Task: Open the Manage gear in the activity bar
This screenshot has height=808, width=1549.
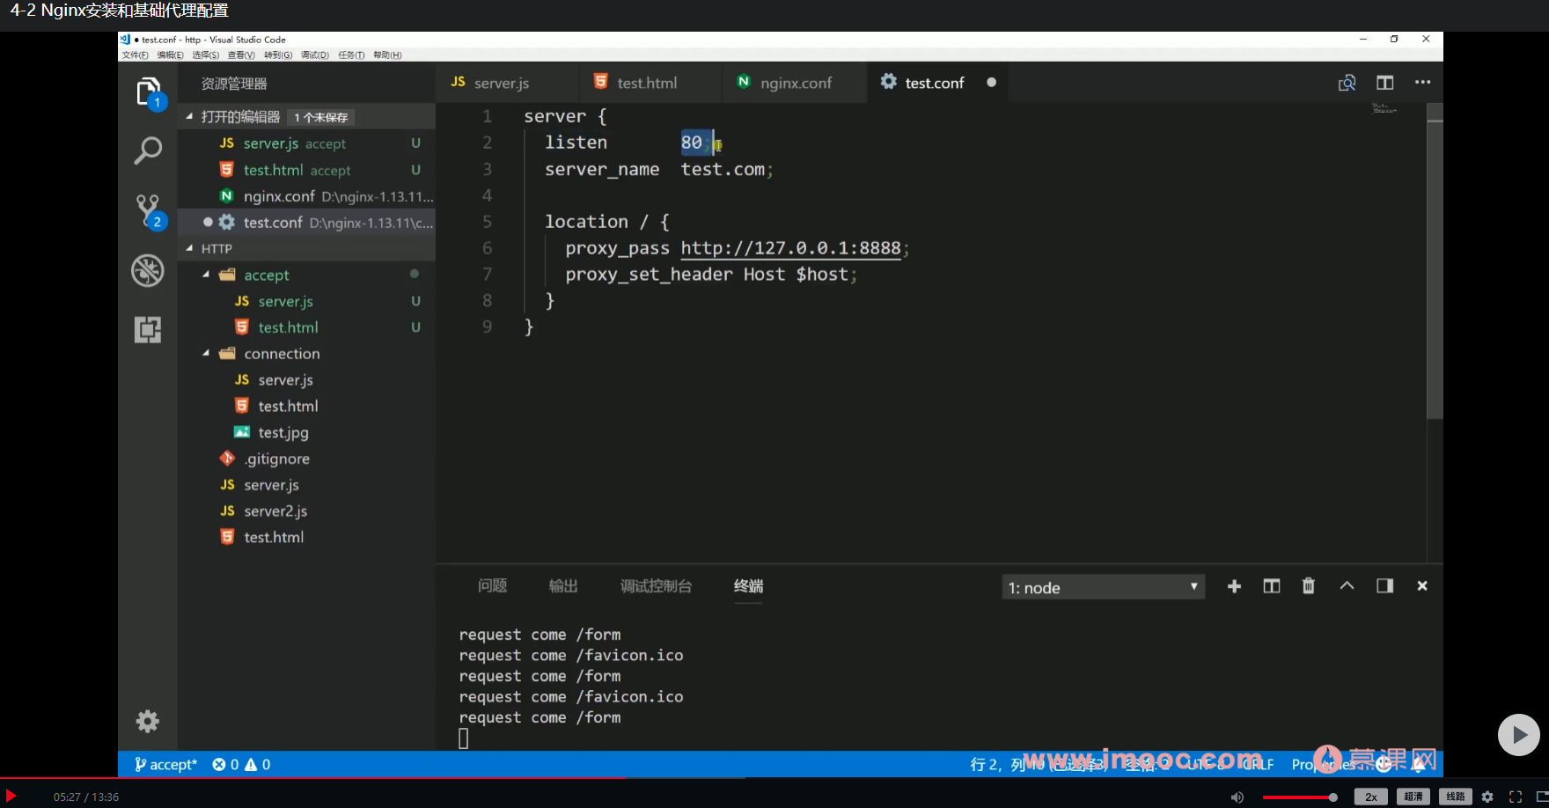Action: 148,722
